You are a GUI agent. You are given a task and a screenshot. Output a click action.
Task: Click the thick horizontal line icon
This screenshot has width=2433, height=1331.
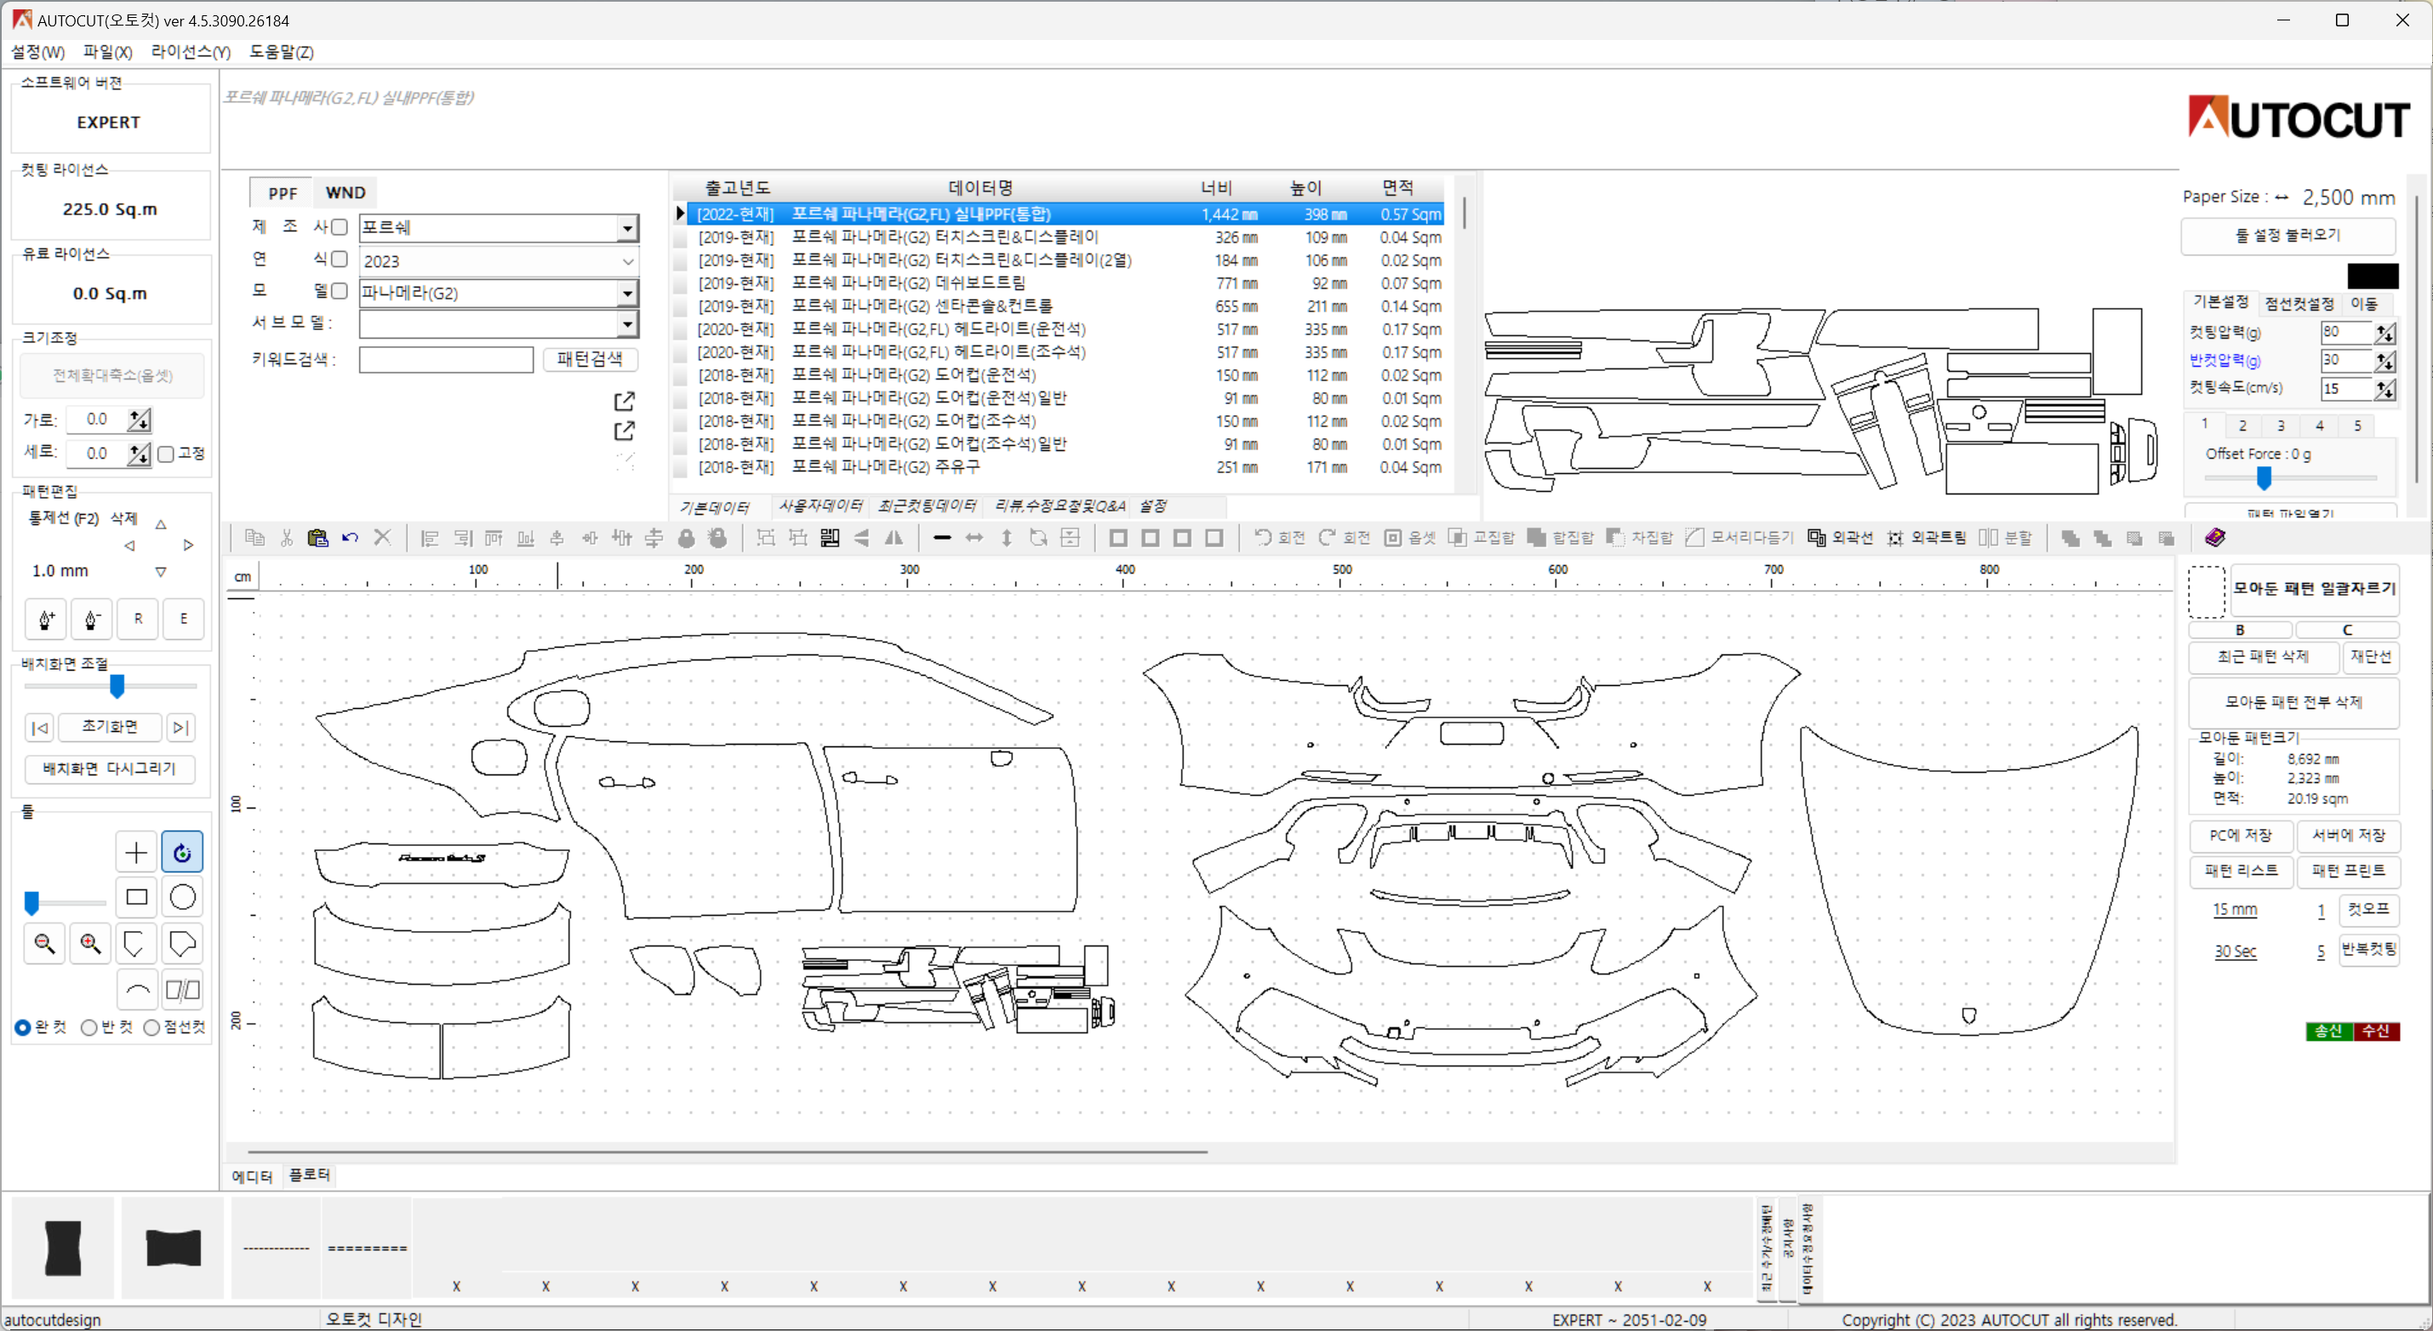[942, 538]
